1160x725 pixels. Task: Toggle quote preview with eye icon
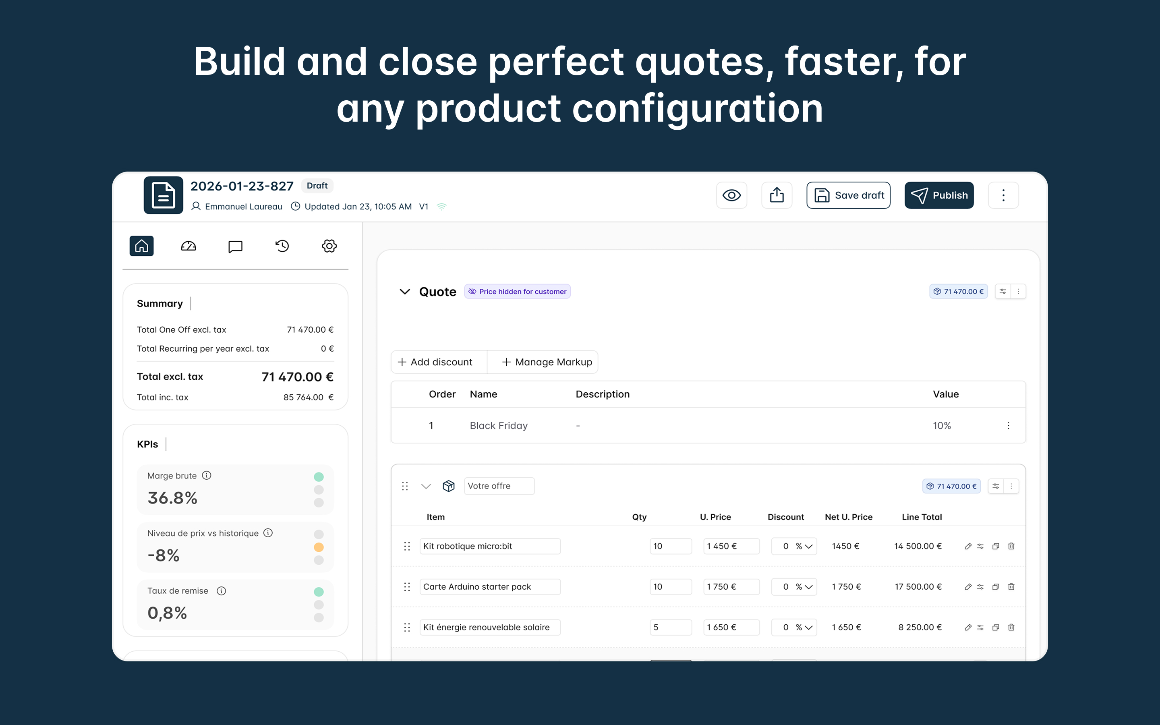pos(731,195)
